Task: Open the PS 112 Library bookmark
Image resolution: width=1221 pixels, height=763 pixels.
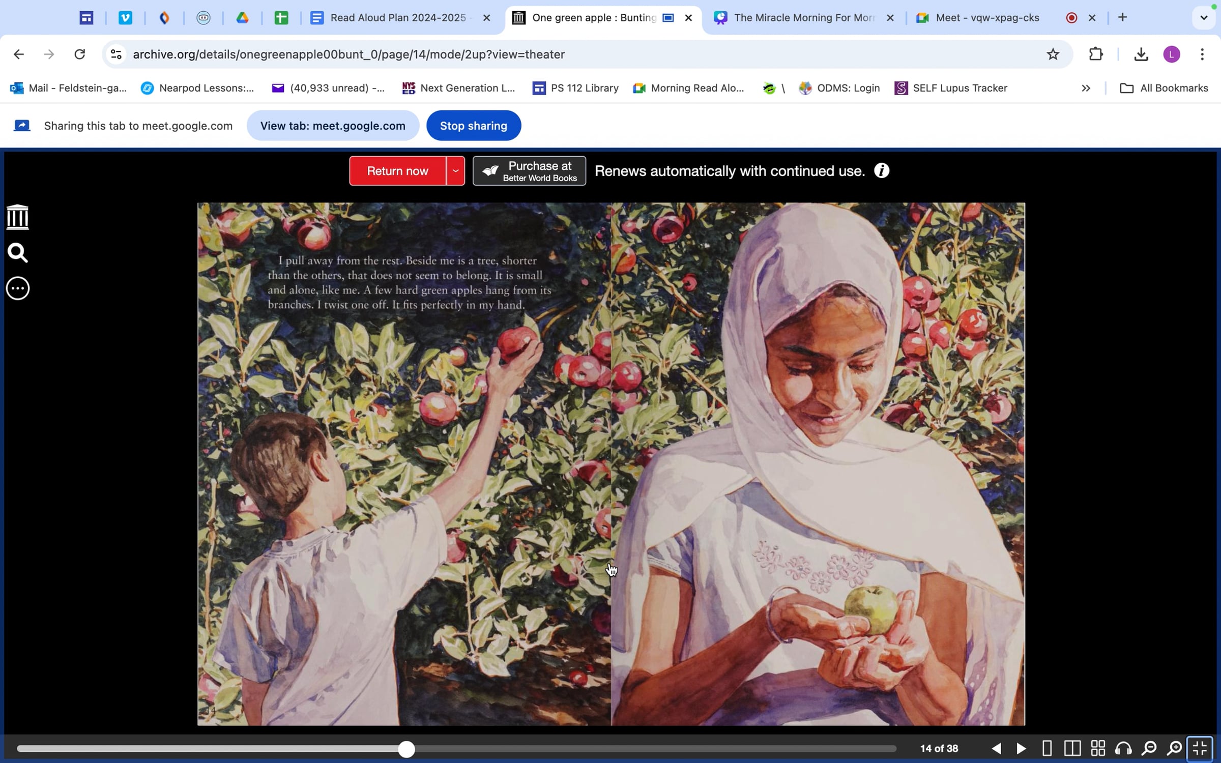Action: click(575, 88)
